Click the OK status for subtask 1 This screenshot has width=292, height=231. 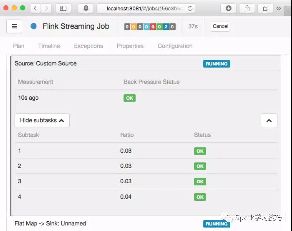tap(200, 151)
